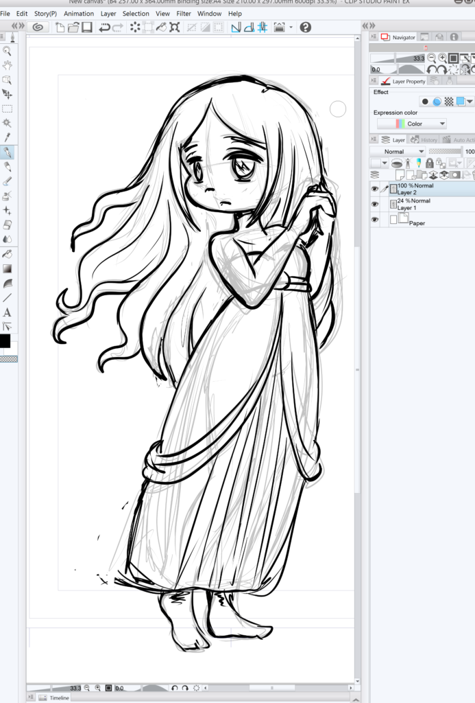This screenshot has height=703, width=475.
Task: Create a new canvas from toolbar
Action: 60,27
